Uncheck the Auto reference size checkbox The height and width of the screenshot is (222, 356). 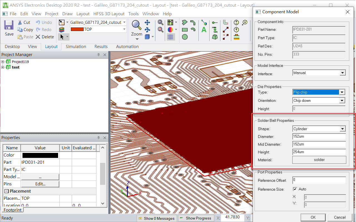(x=295, y=189)
